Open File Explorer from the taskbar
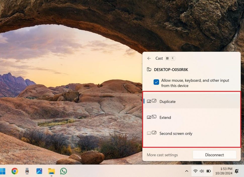Screen dimensions: 244x177 point(51,171)
